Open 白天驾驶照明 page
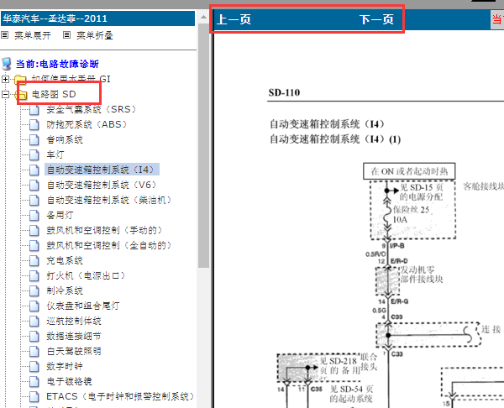Viewport: 504px width, 408px height. pyautogui.click(x=74, y=351)
